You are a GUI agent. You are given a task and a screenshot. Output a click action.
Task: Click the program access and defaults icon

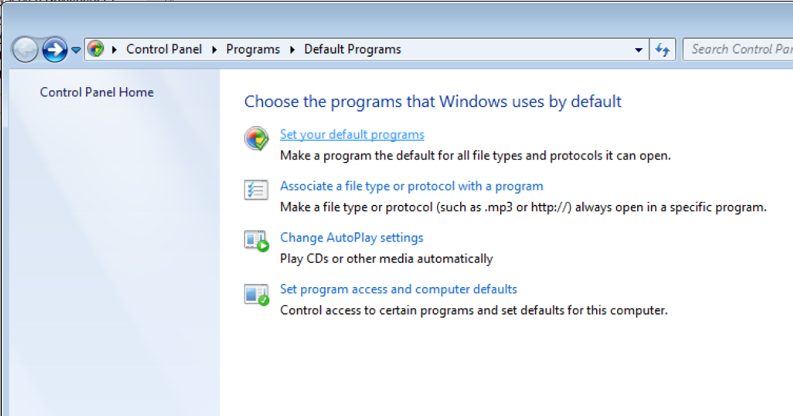[x=256, y=294]
